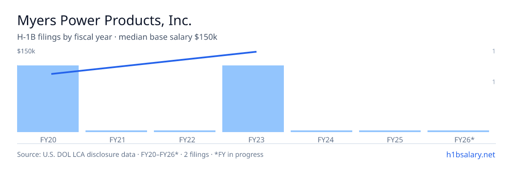
Task: Click the Myers Power Products, Inc. title
Action: click(x=104, y=20)
